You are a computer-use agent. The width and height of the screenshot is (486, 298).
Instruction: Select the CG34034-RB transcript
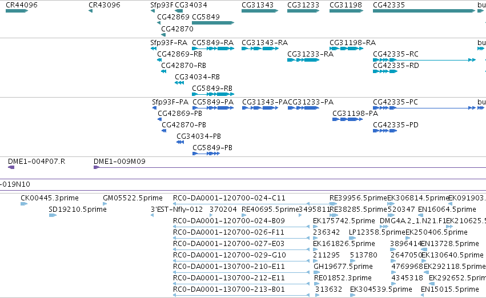coord(179,83)
